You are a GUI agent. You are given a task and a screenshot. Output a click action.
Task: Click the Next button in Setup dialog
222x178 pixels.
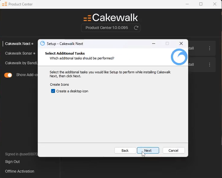pos(148,151)
